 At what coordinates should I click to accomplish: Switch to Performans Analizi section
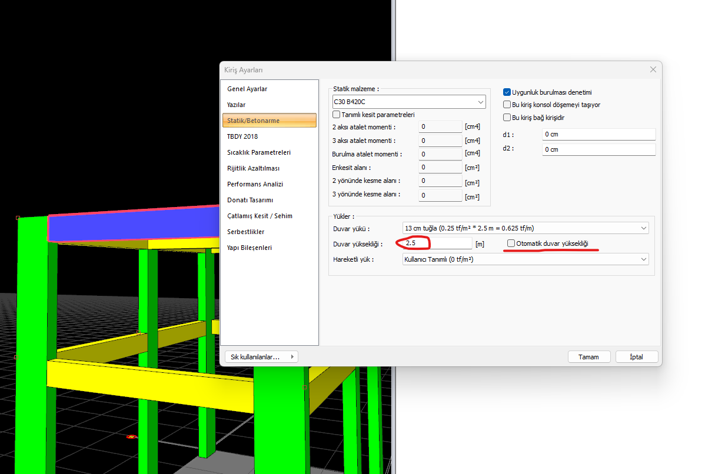(x=255, y=184)
